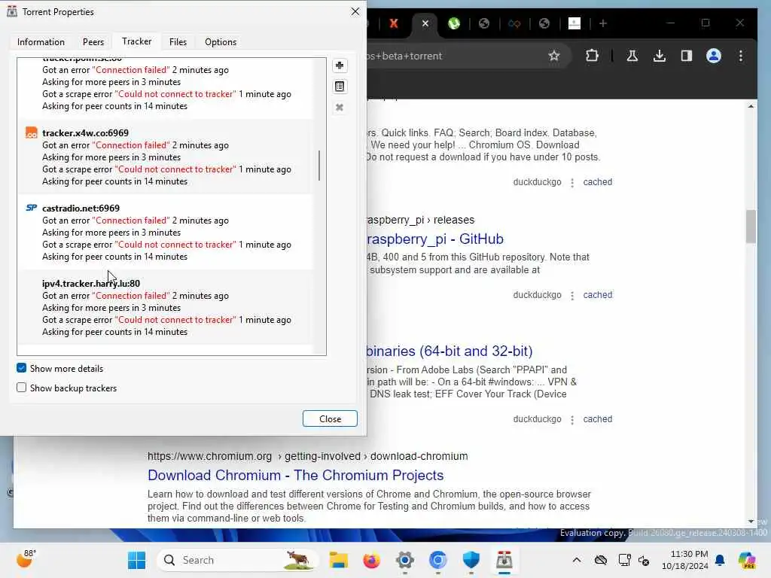Image resolution: width=771 pixels, height=578 pixels.
Task: Switch to the Peers tab
Action: (x=93, y=42)
